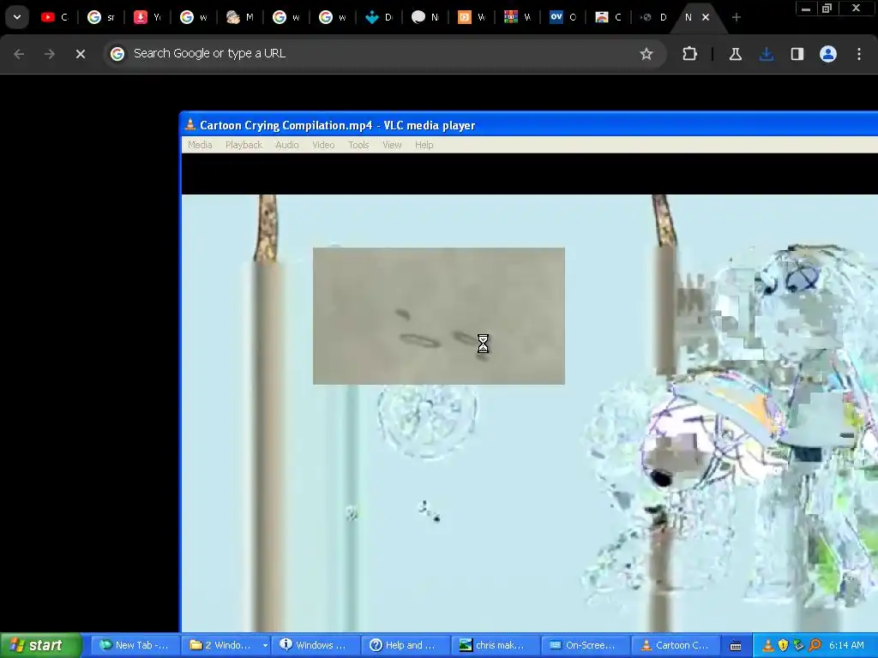878x658 pixels.
Task: Toggle the Chrome side panel
Action: pos(797,54)
